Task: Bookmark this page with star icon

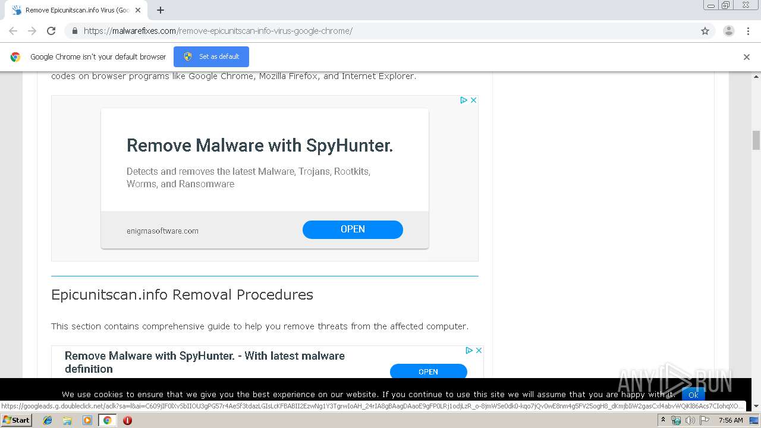Action: pos(705,31)
